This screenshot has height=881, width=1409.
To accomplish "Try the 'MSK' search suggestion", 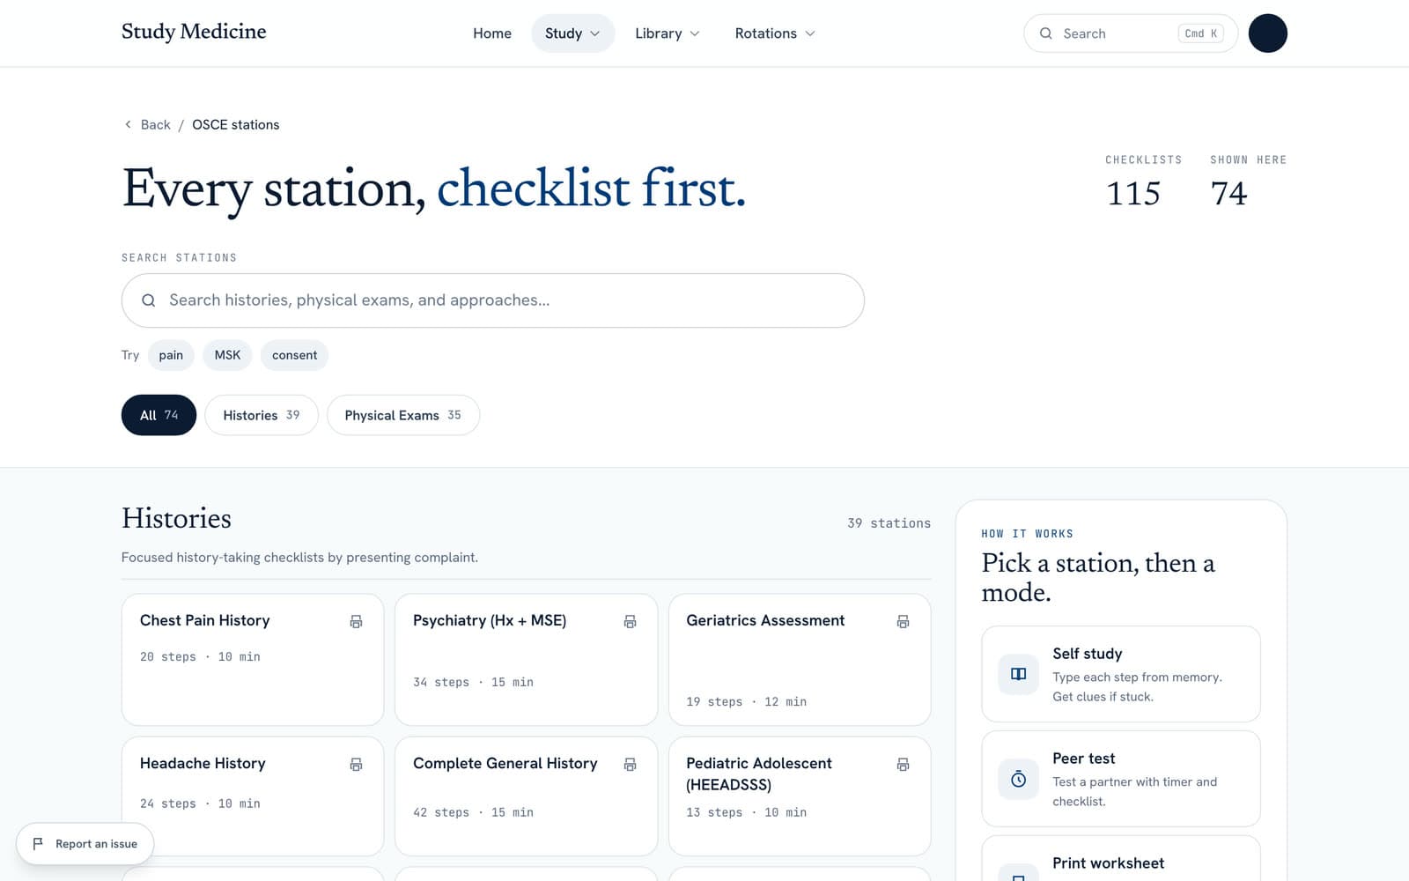I will click(x=227, y=355).
